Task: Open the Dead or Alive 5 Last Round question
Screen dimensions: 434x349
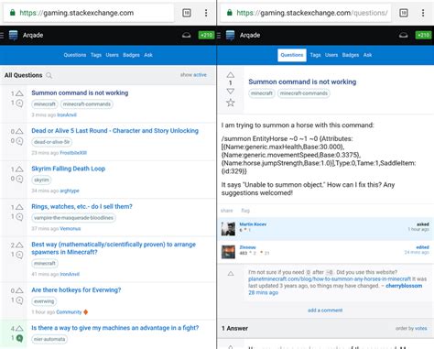Action: coord(114,131)
